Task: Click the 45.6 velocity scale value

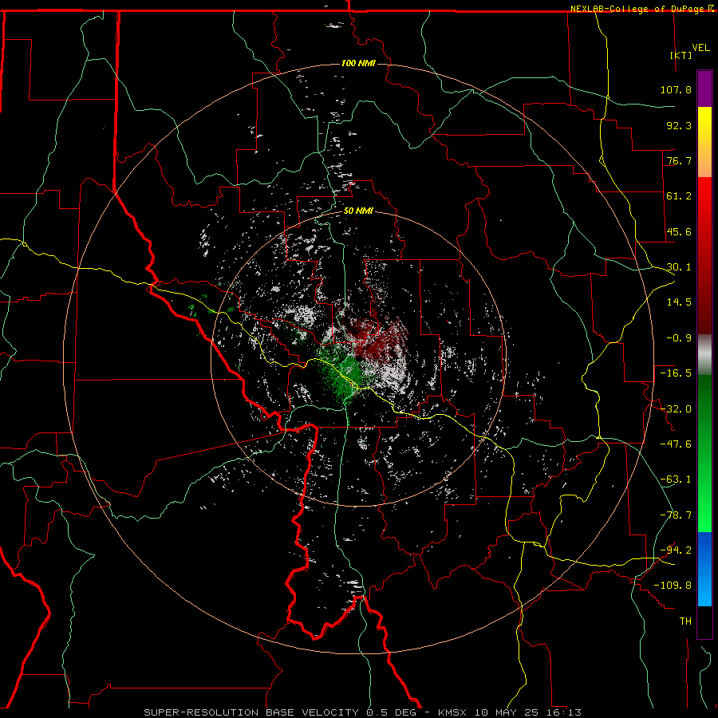Action: pyautogui.click(x=679, y=231)
